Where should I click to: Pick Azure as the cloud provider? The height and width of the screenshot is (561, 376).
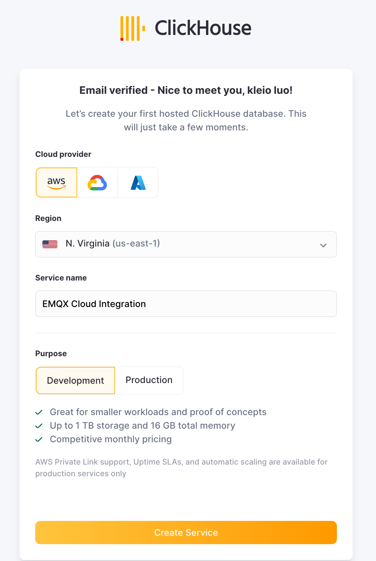[138, 182]
